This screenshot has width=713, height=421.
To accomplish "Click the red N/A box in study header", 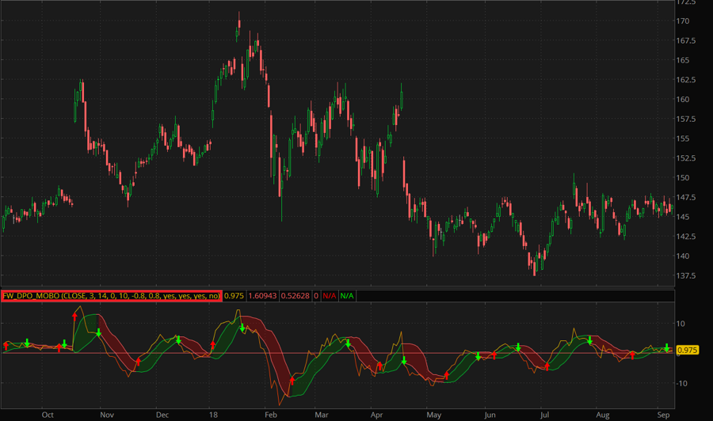I will coord(328,296).
